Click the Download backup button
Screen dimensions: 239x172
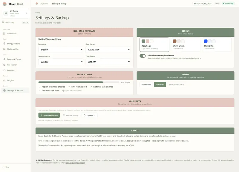tap(49, 115)
